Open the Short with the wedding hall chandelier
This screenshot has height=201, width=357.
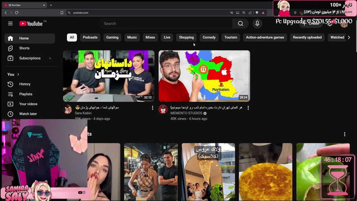(x=208, y=172)
